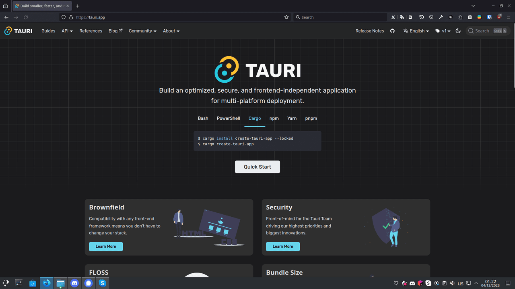Open the Blog external link
515x289 pixels.
coord(115,31)
